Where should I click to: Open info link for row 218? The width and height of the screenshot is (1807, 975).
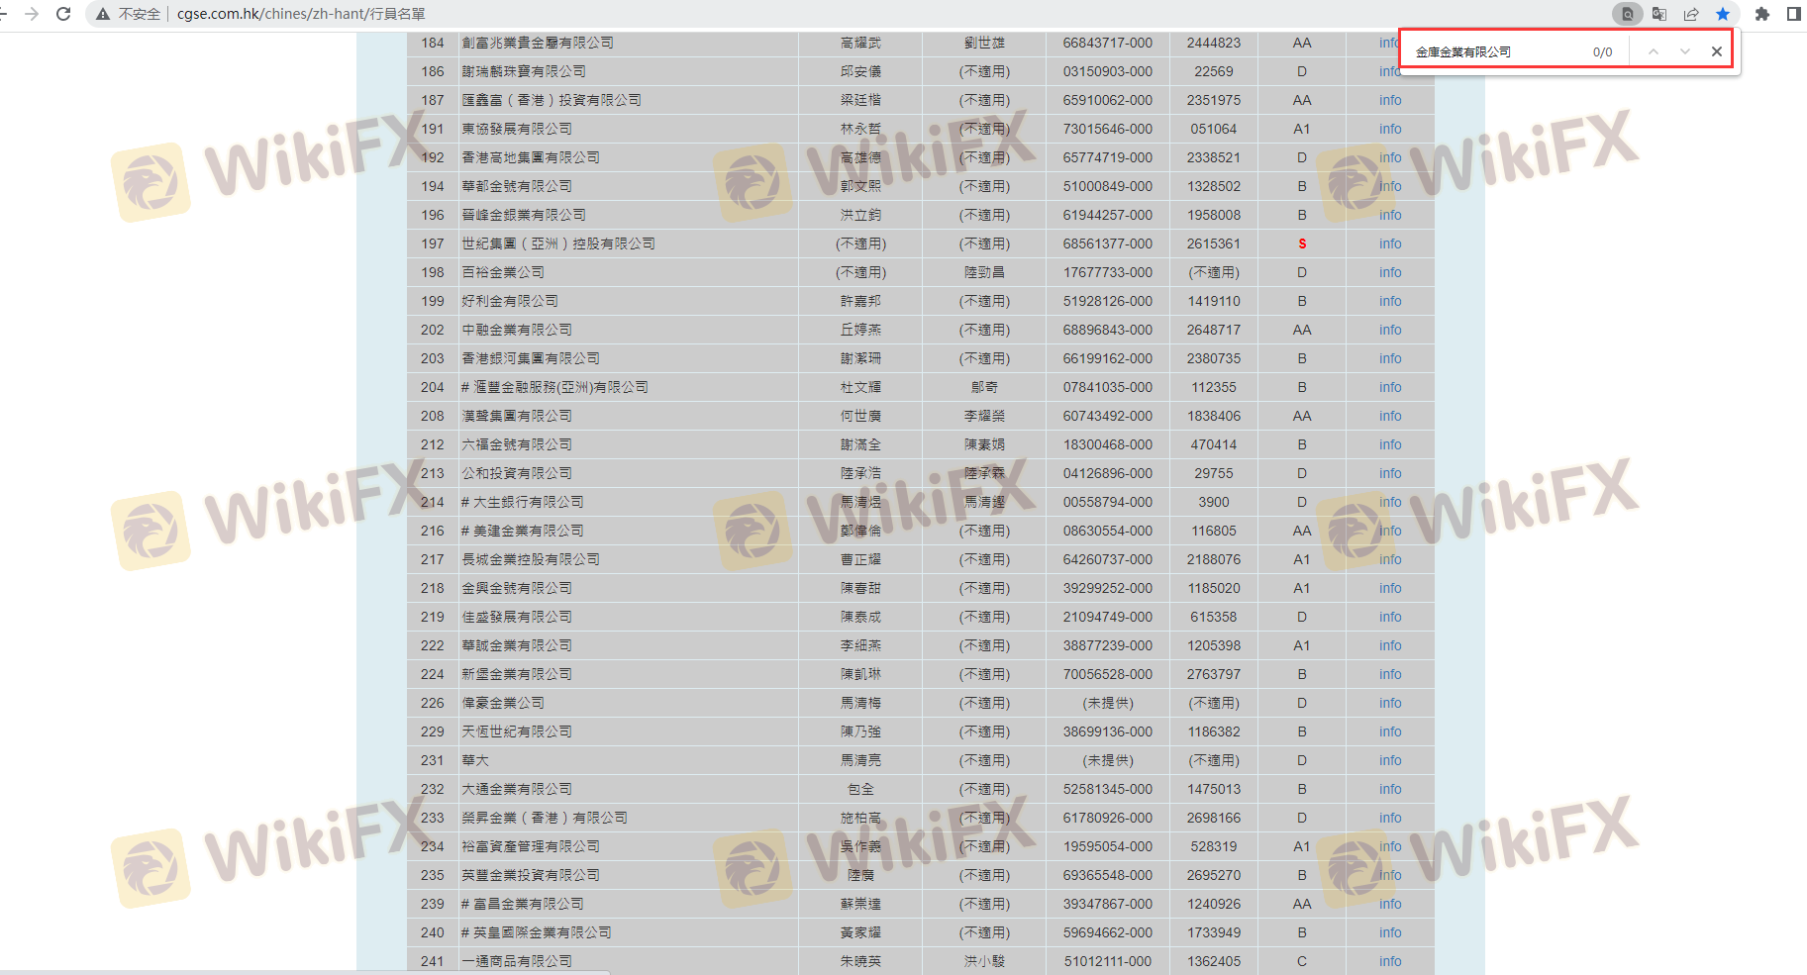(x=1390, y=588)
